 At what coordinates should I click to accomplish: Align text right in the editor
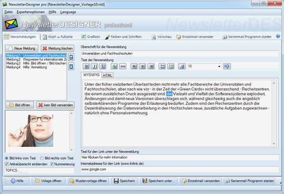coord(151,66)
